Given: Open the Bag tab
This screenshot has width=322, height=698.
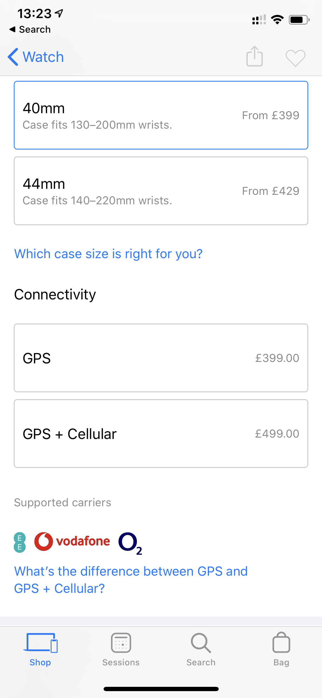Looking at the screenshot, I should pyautogui.click(x=281, y=649).
